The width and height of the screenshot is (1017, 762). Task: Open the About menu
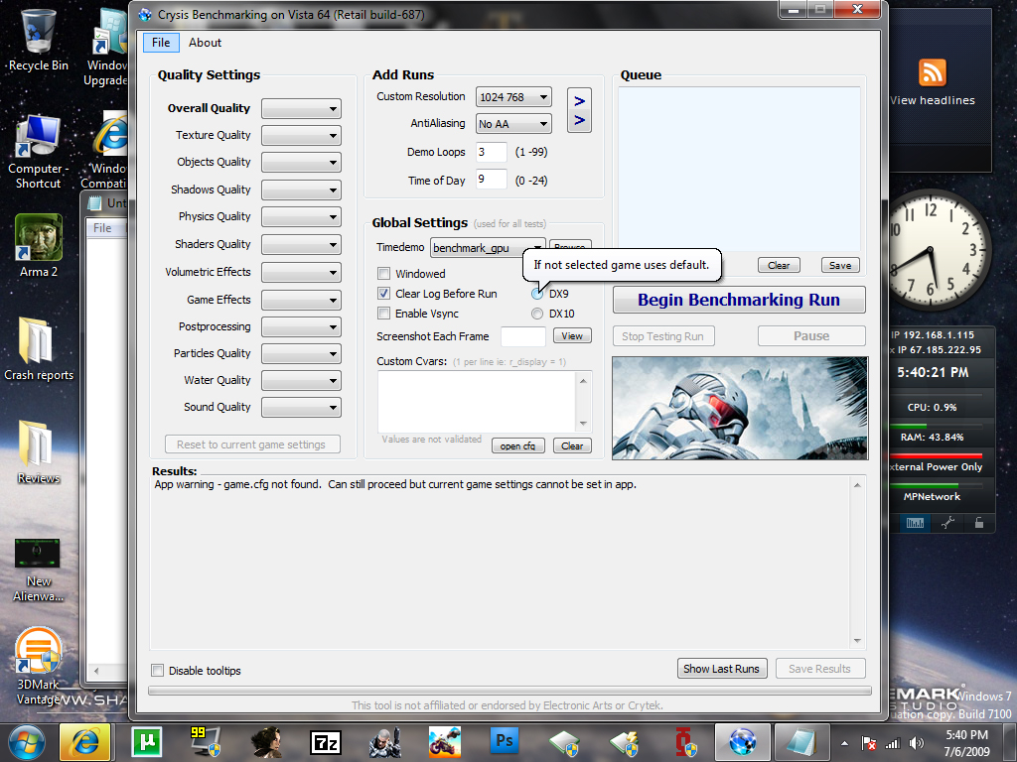click(x=205, y=42)
